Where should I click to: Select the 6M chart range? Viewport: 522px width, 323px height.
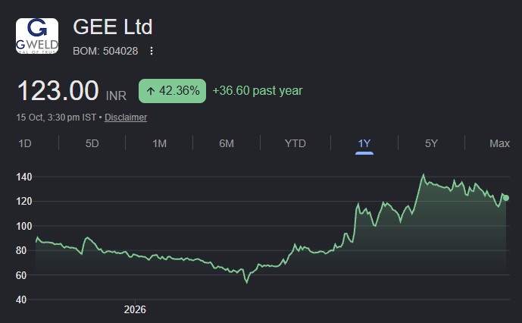tap(227, 143)
